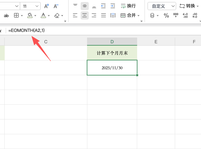Viewport: 201px width, 149px height.
Task: Open number format 自定义 dropdown
Action: click(162, 6)
